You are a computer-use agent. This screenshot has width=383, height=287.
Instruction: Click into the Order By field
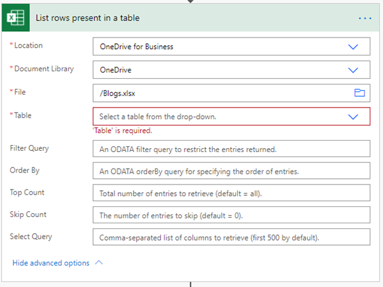pos(232,171)
